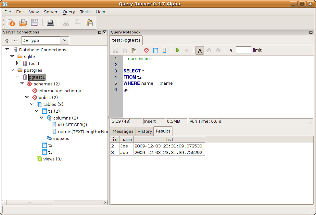Redo the edit in the query editor
Image resolution: width=316 pixels, height=215 pixels.
tap(218, 50)
